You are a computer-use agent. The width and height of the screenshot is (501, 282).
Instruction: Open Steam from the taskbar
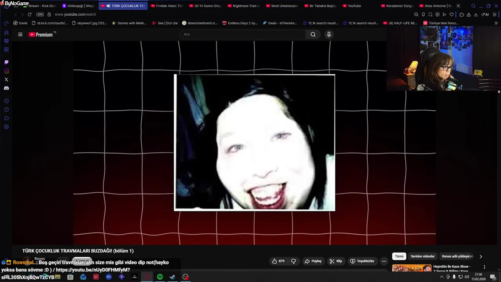[172, 277]
